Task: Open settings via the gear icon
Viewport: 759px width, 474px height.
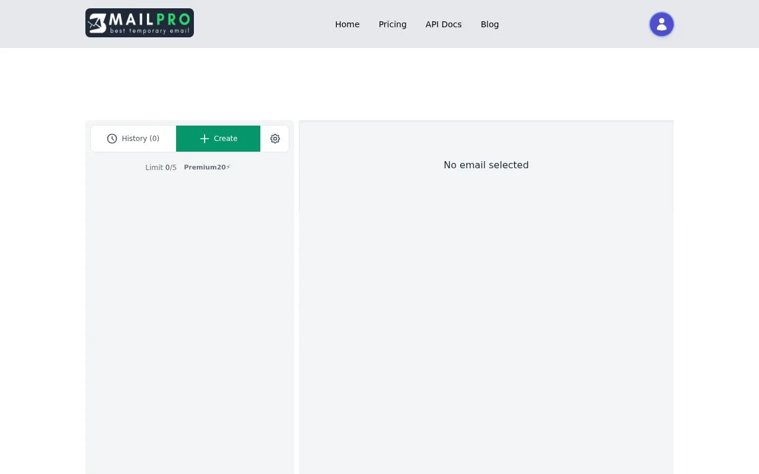Action: pyautogui.click(x=275, y=139)
